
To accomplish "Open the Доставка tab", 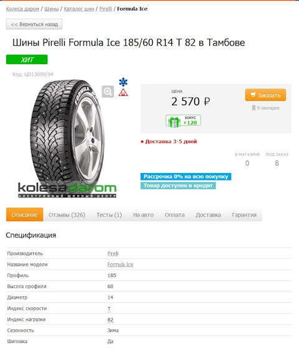I will tap(208, 215).
